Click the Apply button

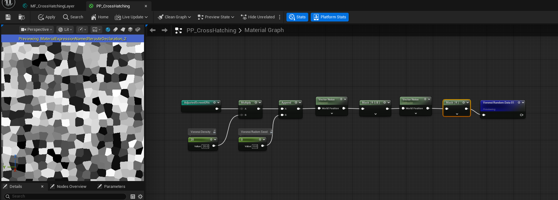47,17
